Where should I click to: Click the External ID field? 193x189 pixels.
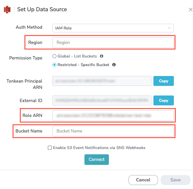(x=102, y=100)
